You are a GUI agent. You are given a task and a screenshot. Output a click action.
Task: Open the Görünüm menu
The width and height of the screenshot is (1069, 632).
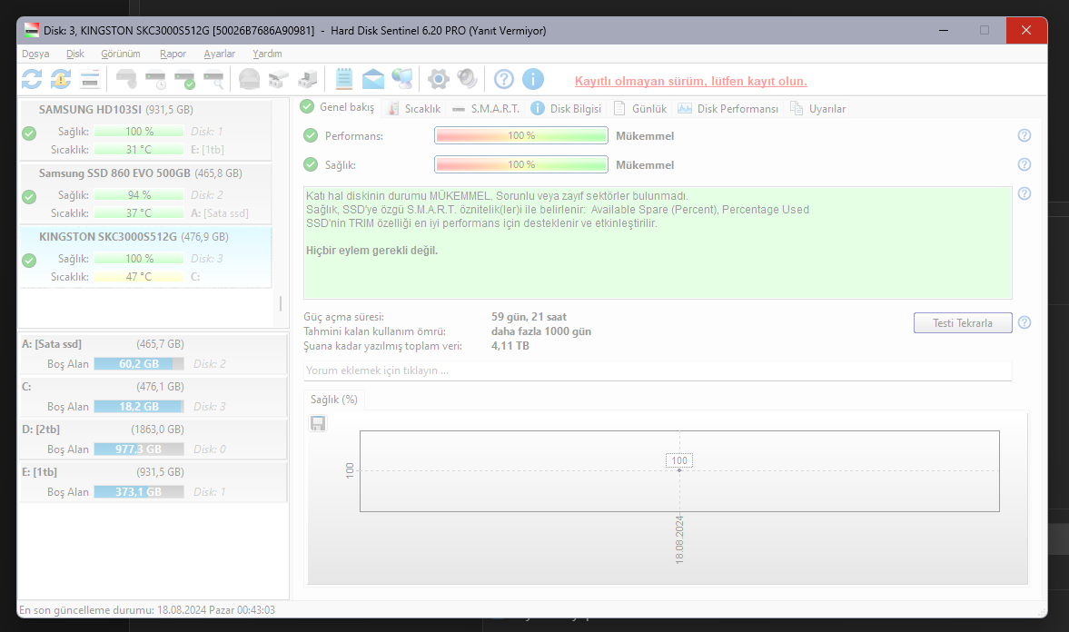click(x=121, y=54)
